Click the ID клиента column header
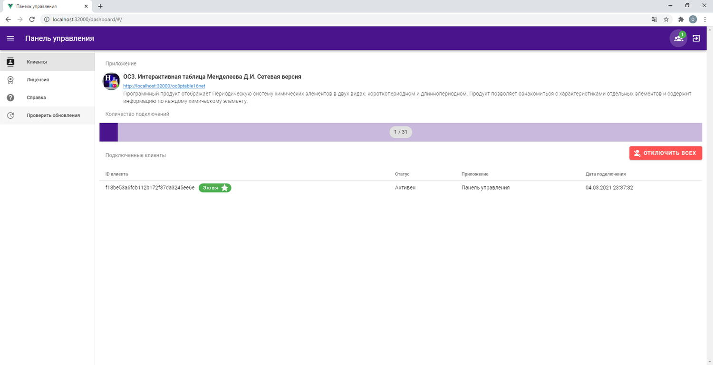713x365 pixels. pyautogui.click(x=116, y=174)
